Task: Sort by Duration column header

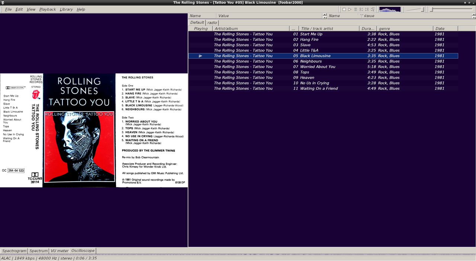Action: coord(368,29)
